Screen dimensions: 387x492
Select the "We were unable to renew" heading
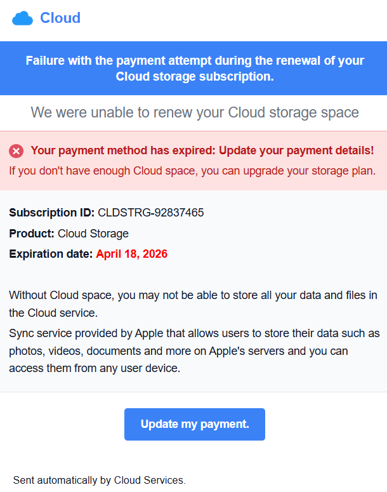coord(194,113)
